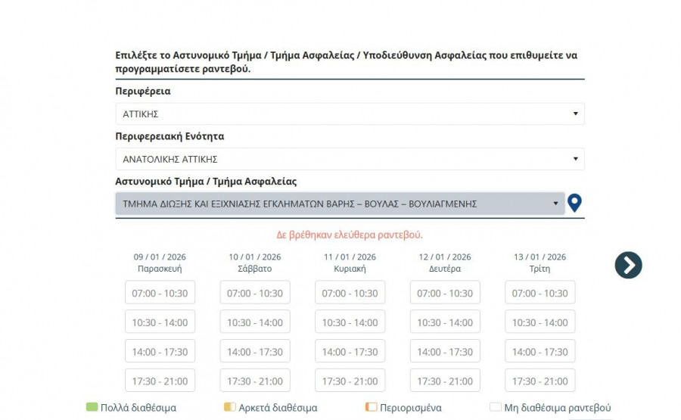Image resolution: width=681 pixels, height=420 pixels.
Task: Select Tuesday 13/01 slot 07:00 - 10:30
Action: (540, 294)
